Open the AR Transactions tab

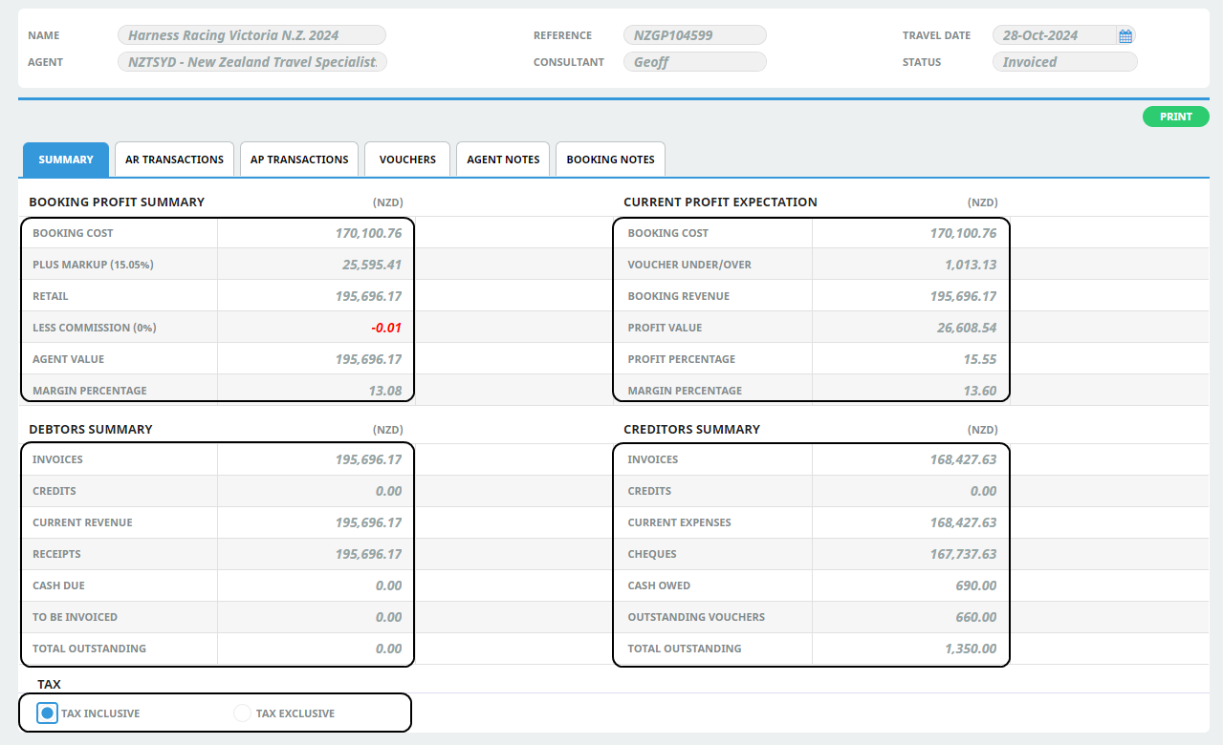(174, 160)
